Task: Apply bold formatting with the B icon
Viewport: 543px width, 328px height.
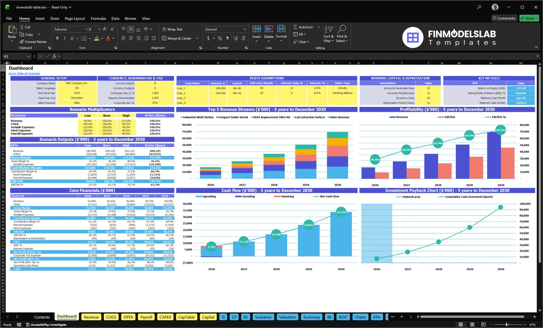Action: (x=57, y=38)
